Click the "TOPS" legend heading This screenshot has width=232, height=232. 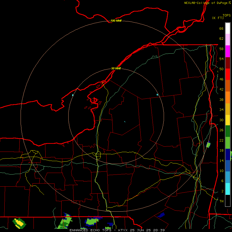(x=227, y=15)
